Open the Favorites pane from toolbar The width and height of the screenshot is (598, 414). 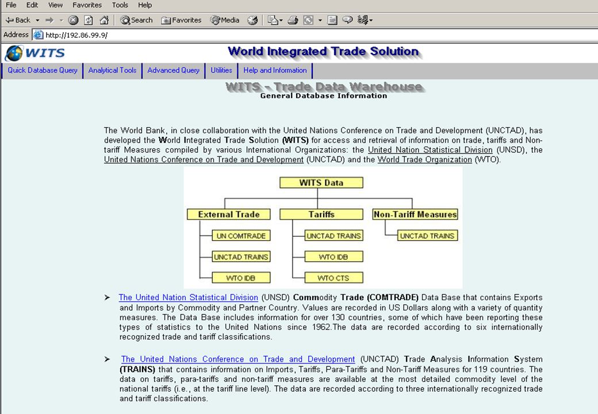click(x=181, y=20)
